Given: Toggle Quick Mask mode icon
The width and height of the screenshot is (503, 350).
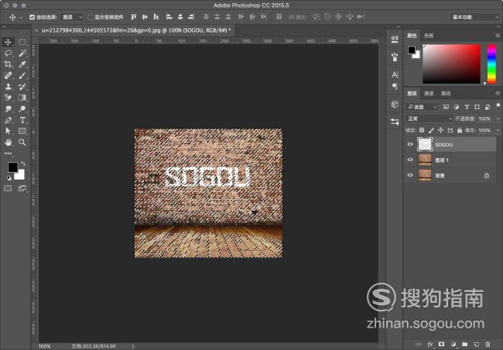Looking at the screenshot, I should (x=8, y=188).
